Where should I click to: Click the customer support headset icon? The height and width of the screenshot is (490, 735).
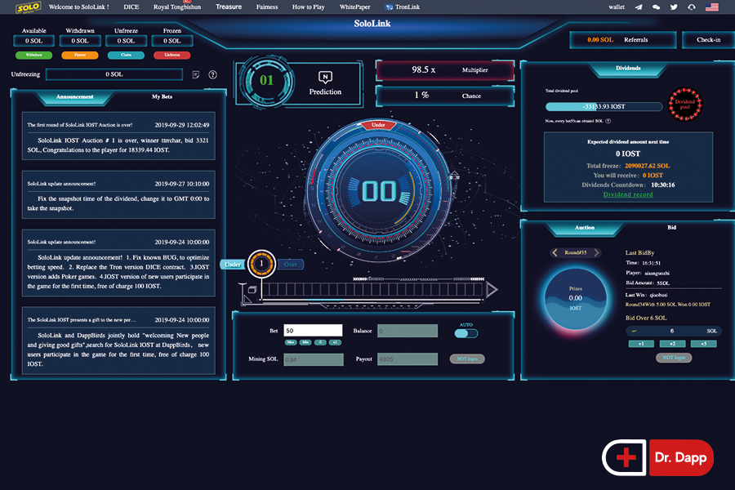(692, 7)
